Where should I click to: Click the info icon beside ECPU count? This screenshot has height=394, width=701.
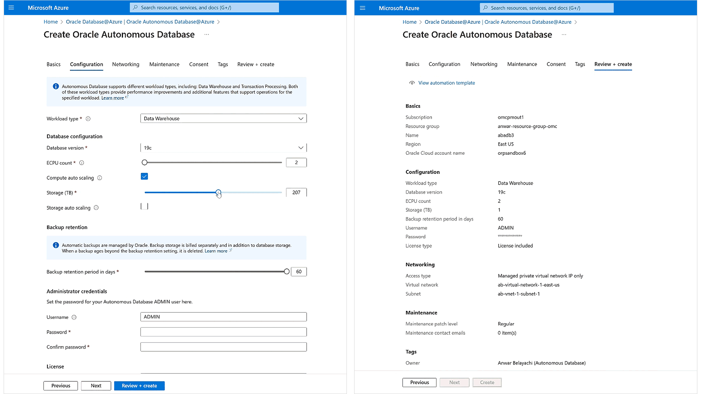81,163
